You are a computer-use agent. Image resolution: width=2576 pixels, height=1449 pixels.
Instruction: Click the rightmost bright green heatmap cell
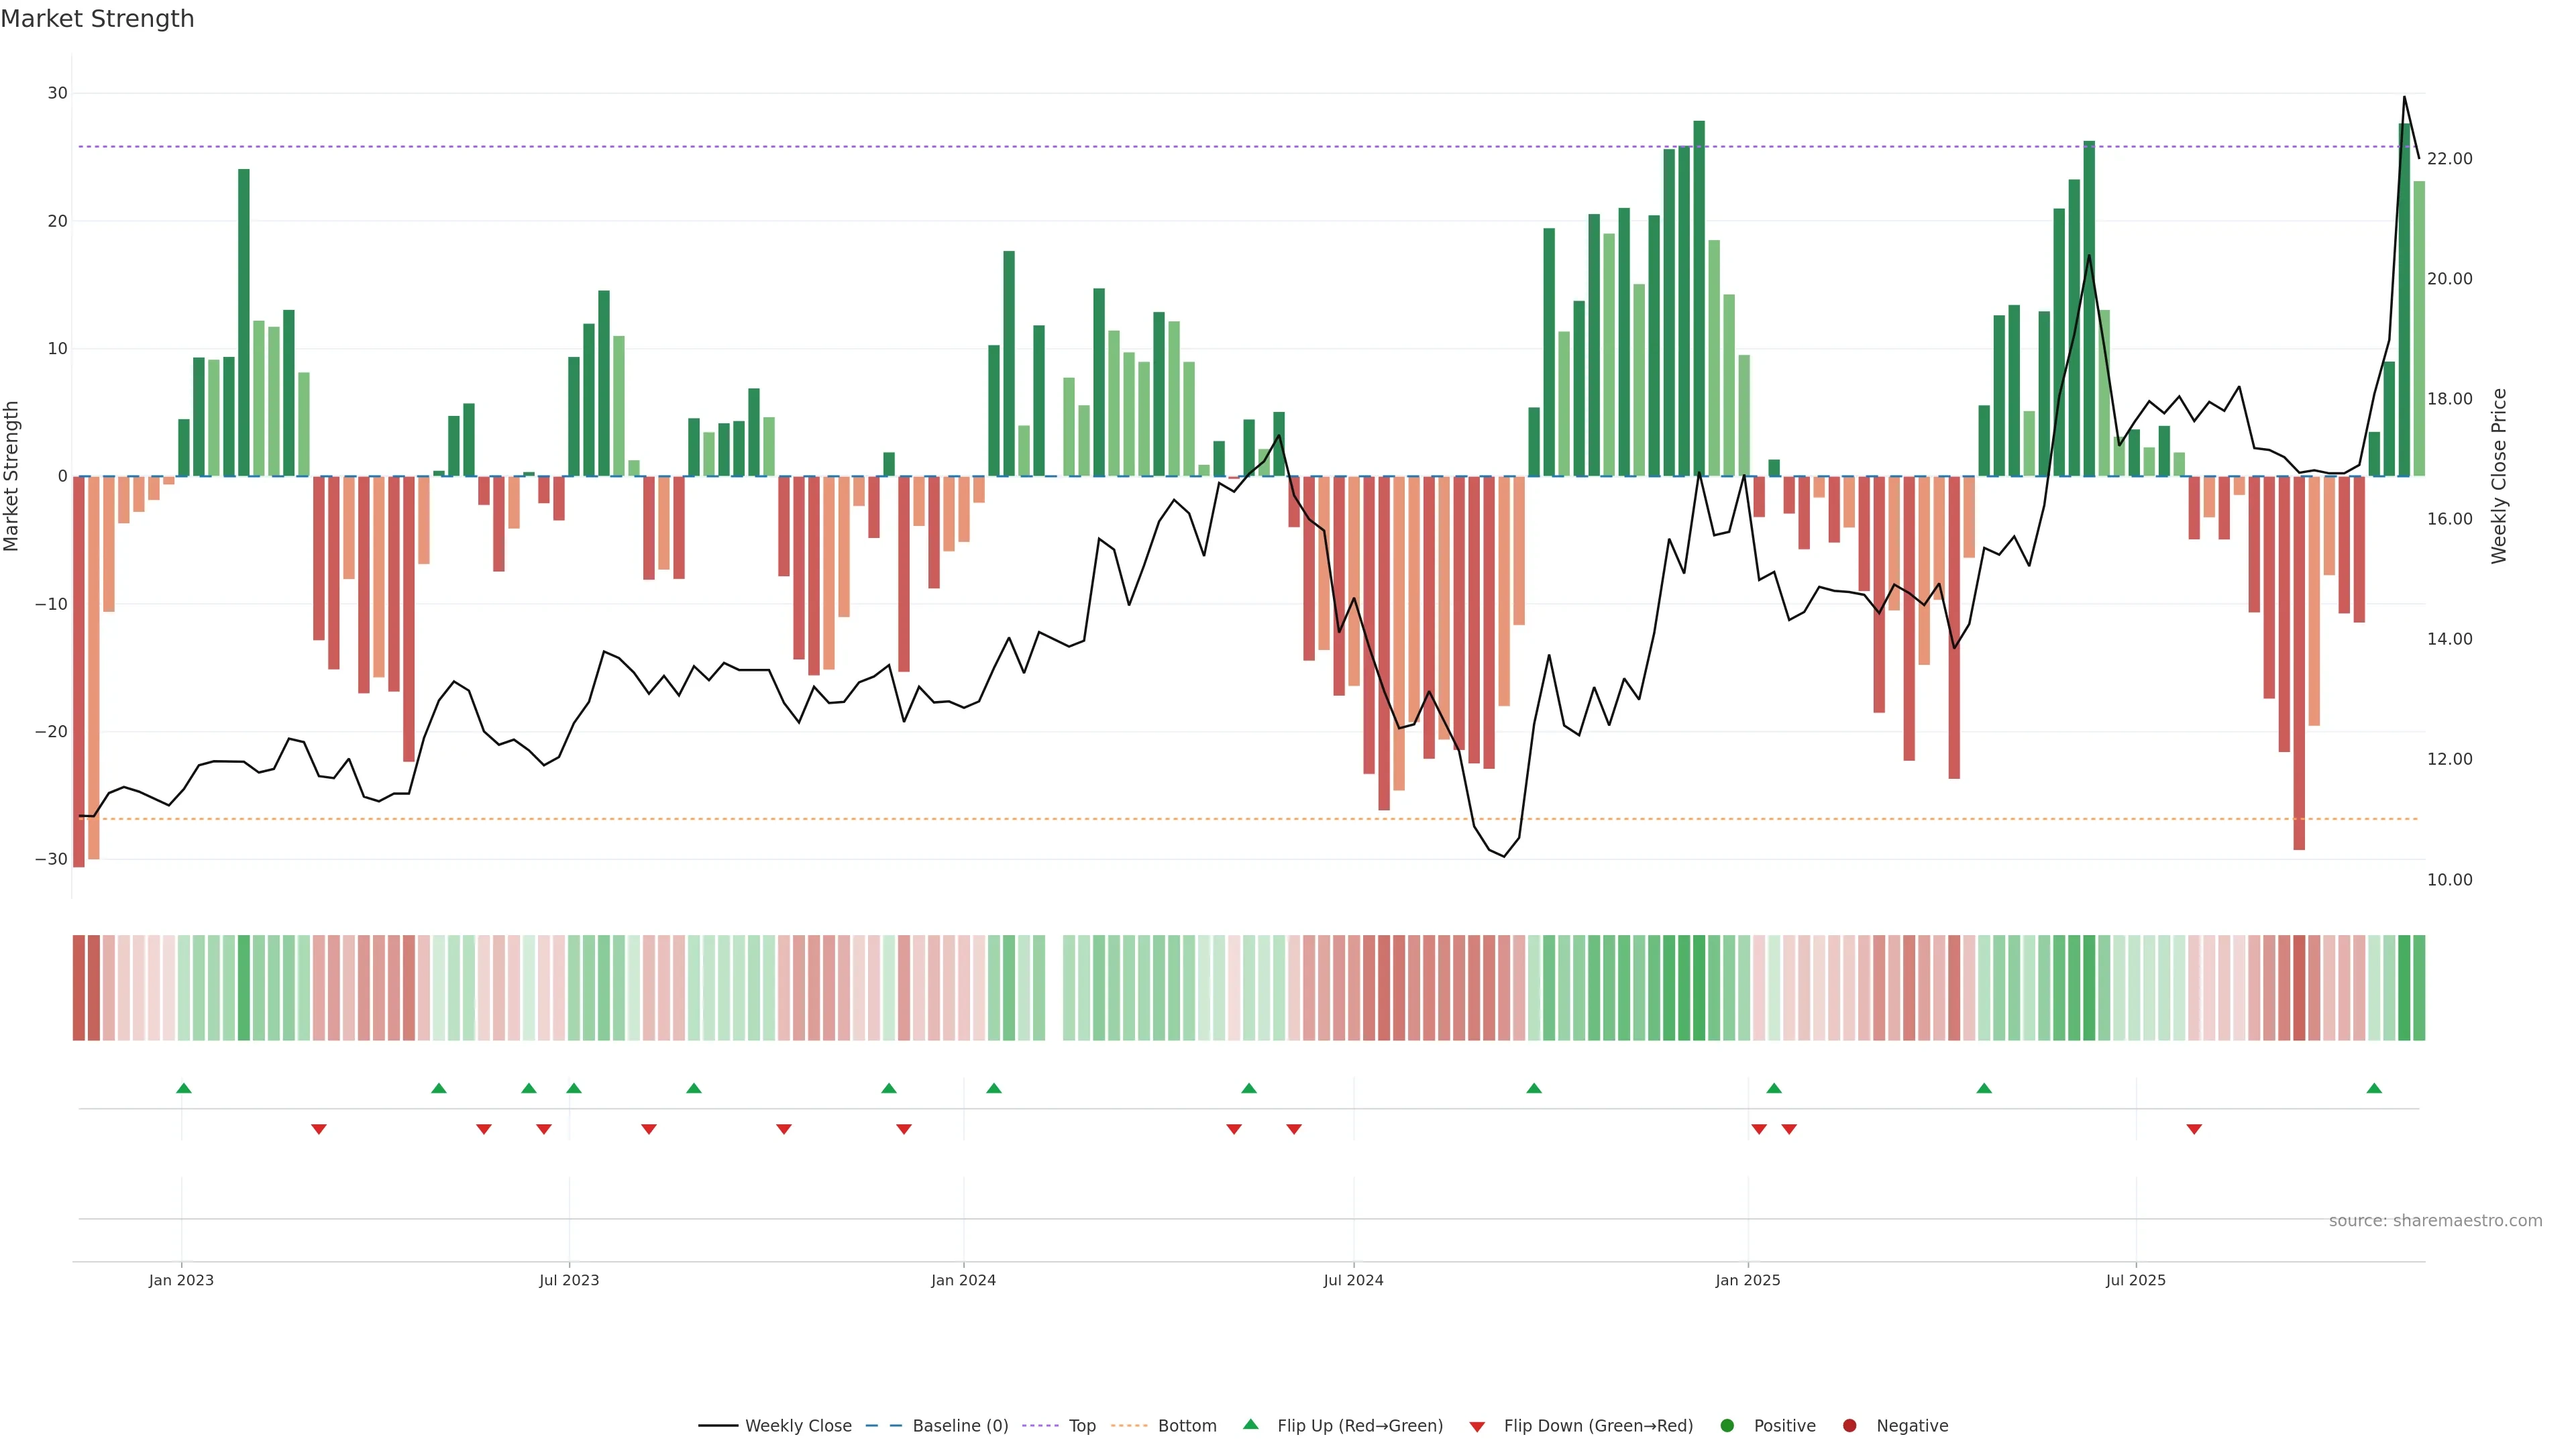[2419, 988]
